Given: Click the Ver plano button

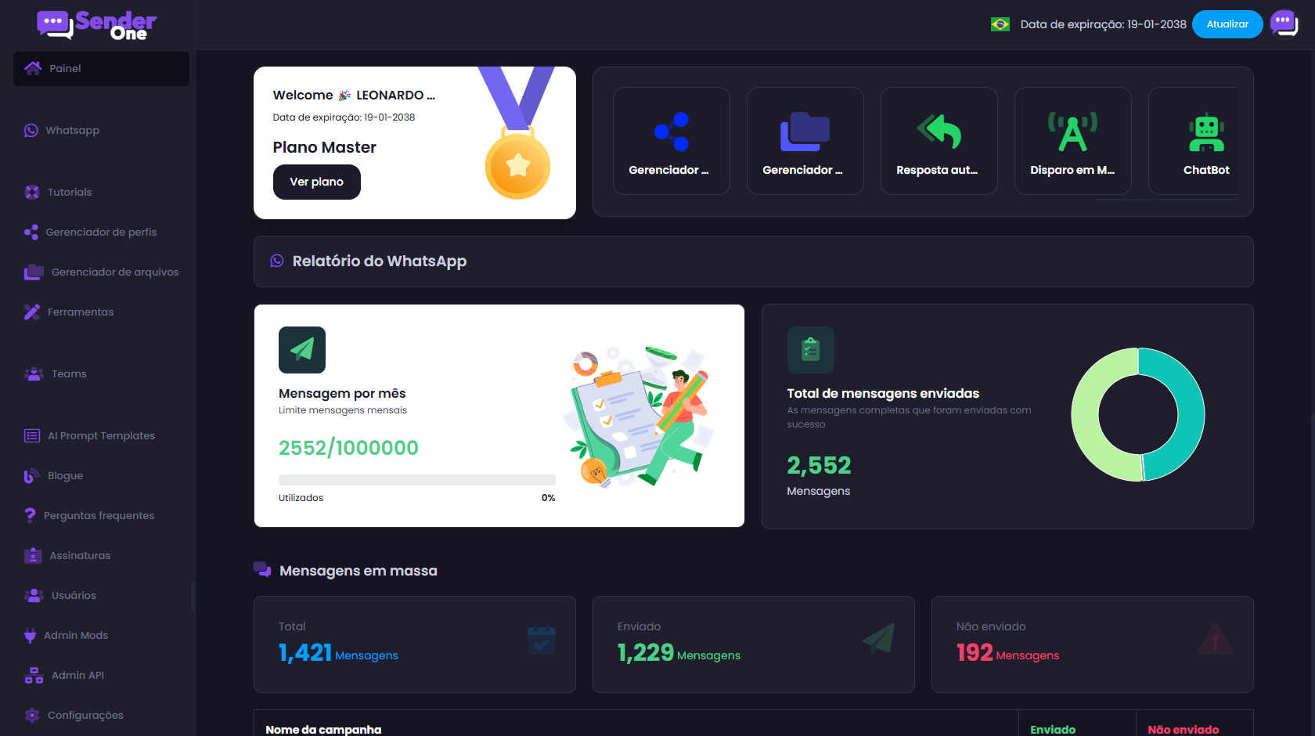Looking at the screenshot, I should tap(316, 182).
